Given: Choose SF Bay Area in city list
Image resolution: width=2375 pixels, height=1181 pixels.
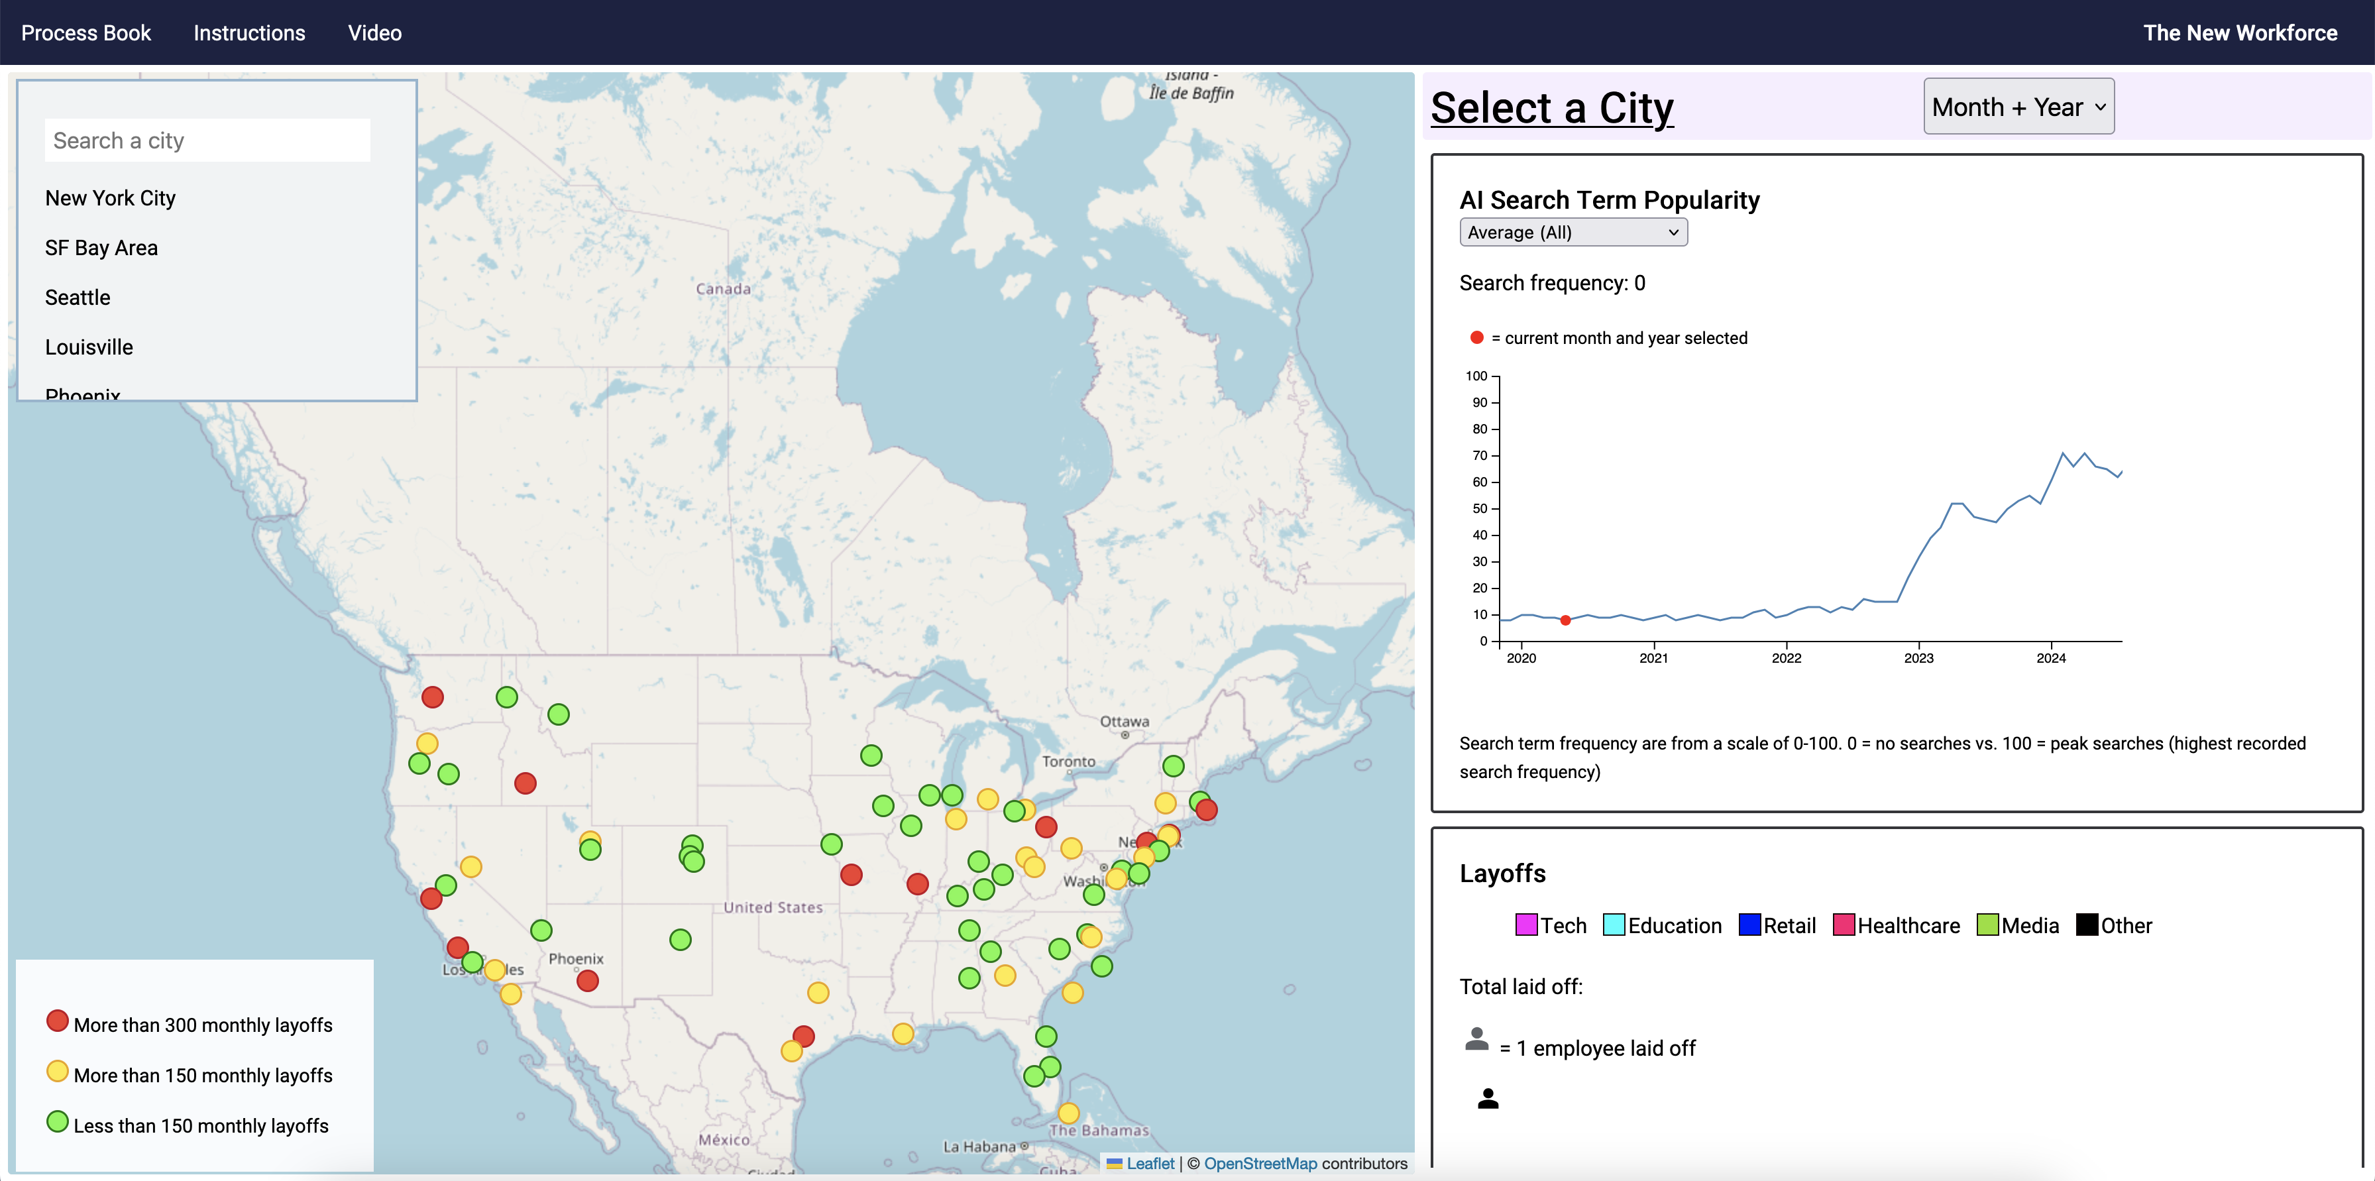Looking at the screenshot, I should click(x=101, y=248).
